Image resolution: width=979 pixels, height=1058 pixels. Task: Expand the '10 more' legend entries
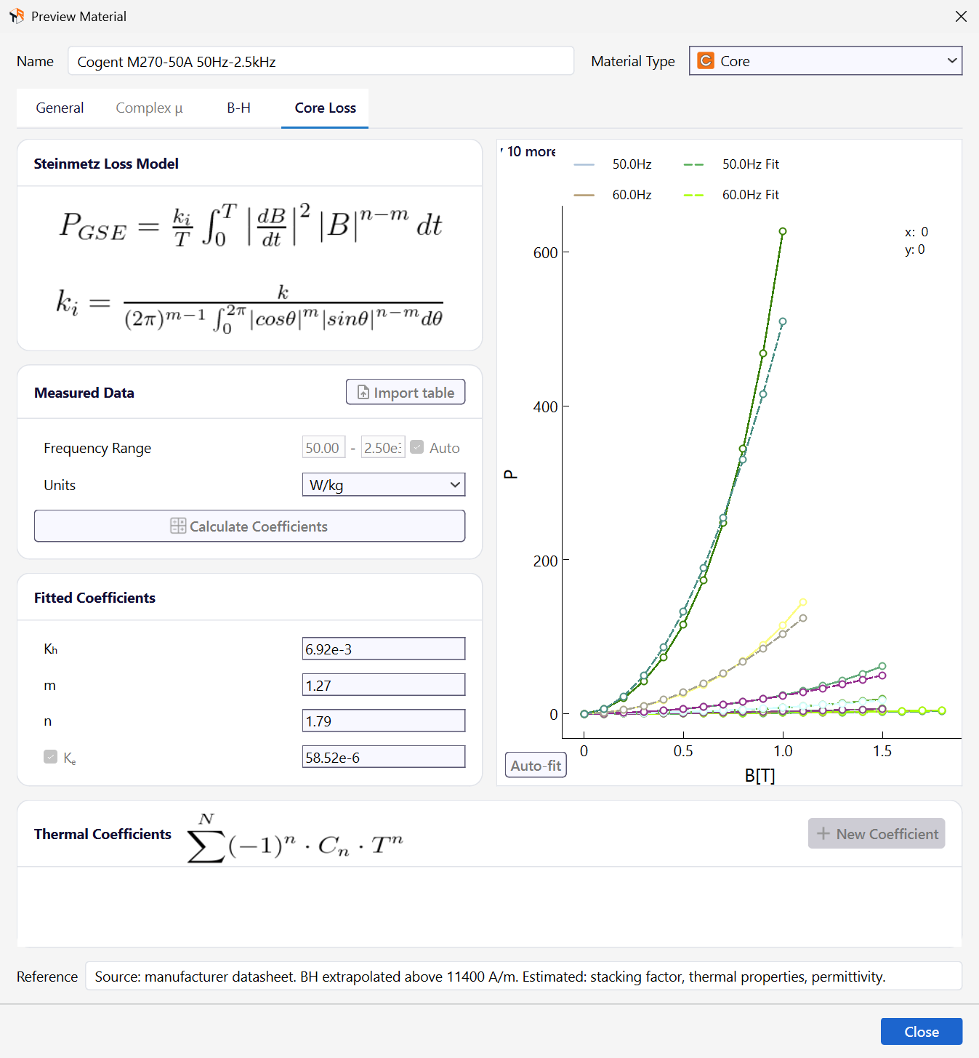point(529,151)
